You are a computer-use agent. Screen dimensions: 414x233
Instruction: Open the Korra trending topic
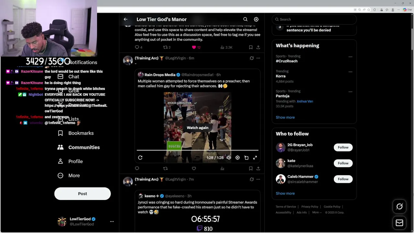pyautogui.click(x=280, y=76)
